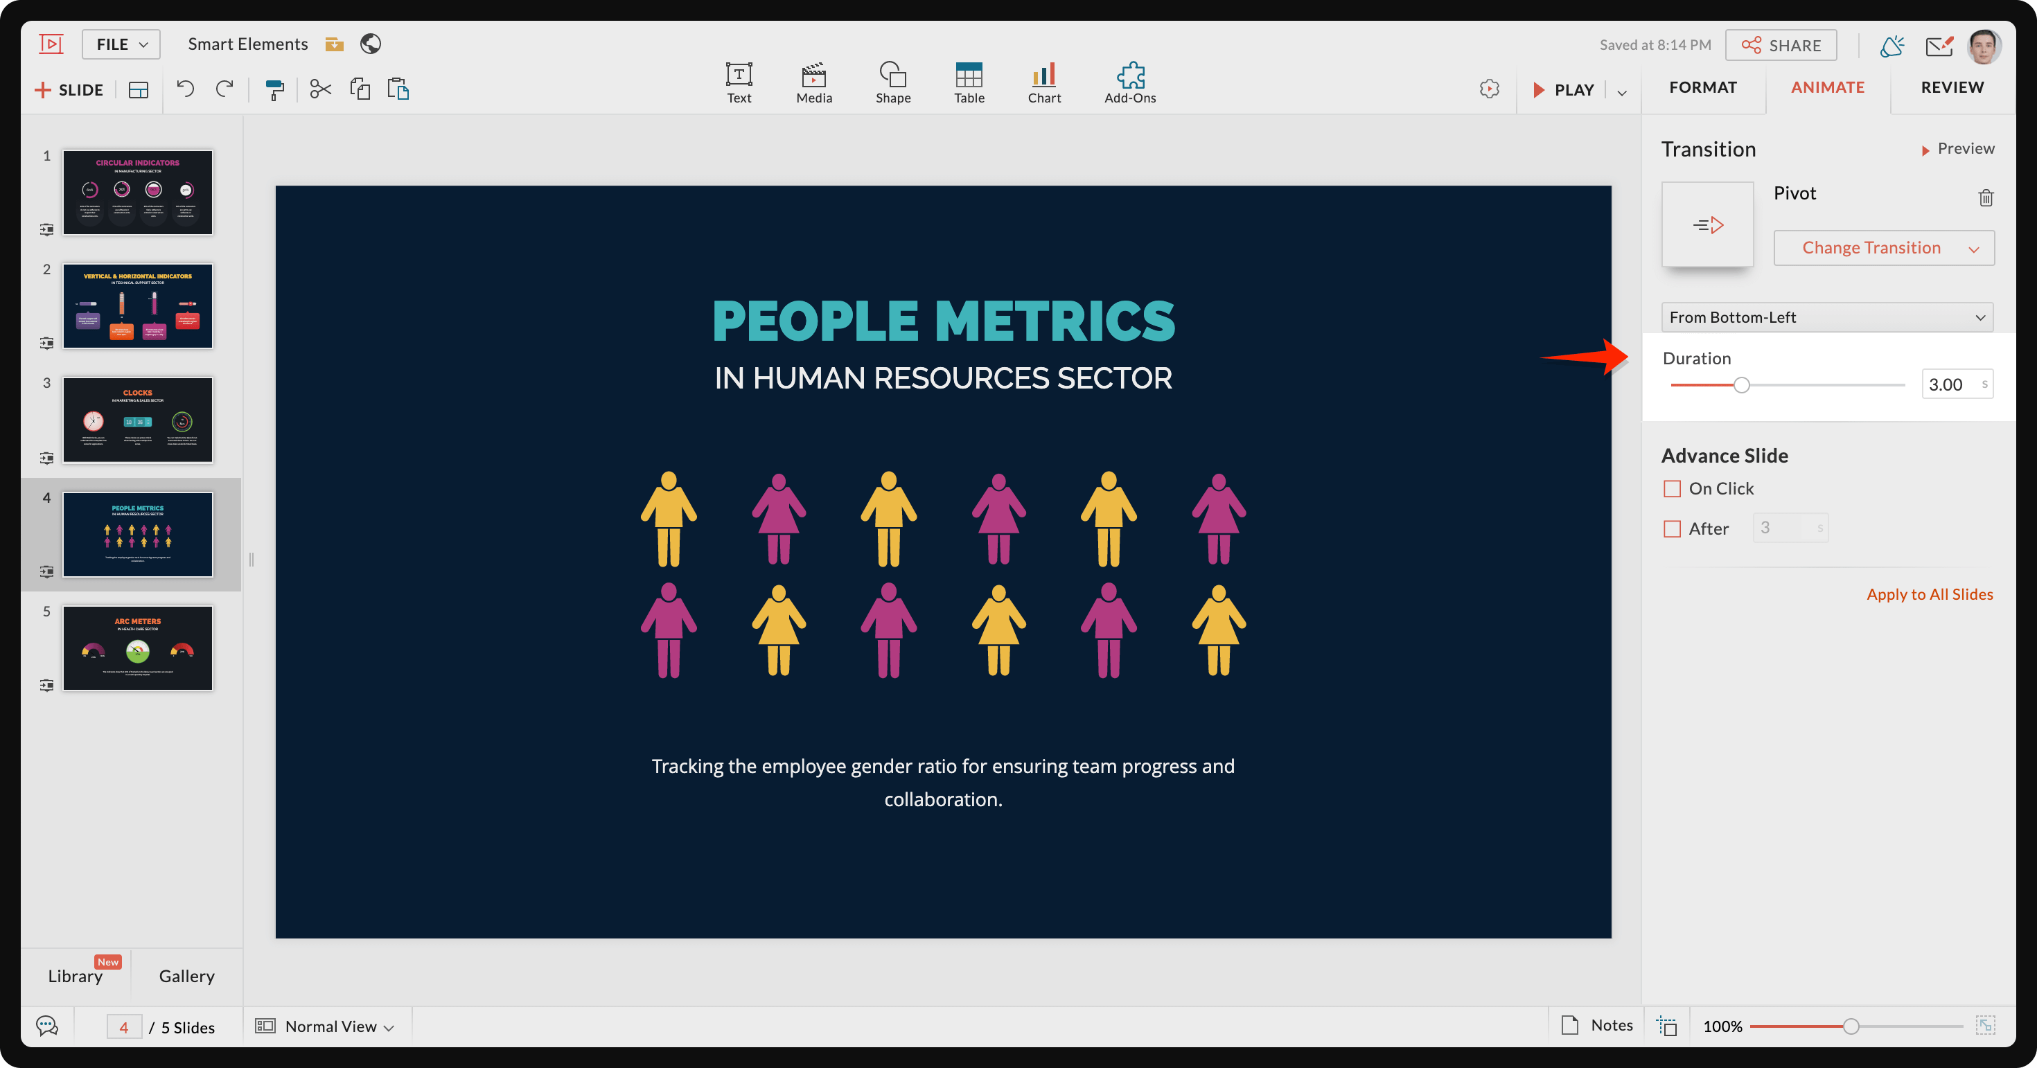Switch to the FORMAT tab
The width and height of the screenshot is (2037, 1068).
click(x=1702, y=87)
